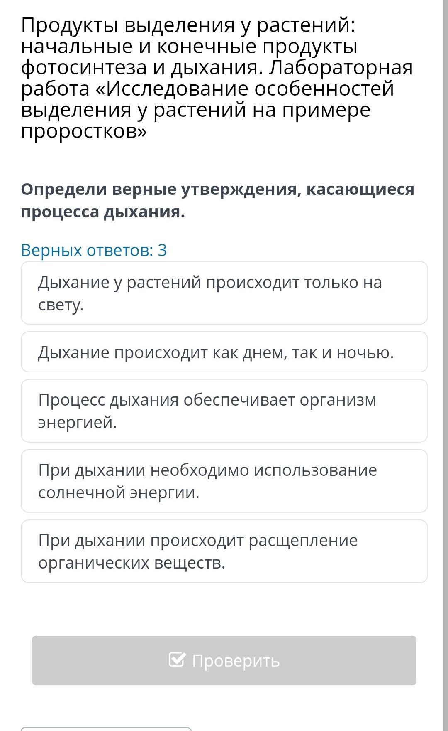
Task: Choose 'При дыхании необходимо использование солнечной энергии'
Action: click(x=224, y=481)
